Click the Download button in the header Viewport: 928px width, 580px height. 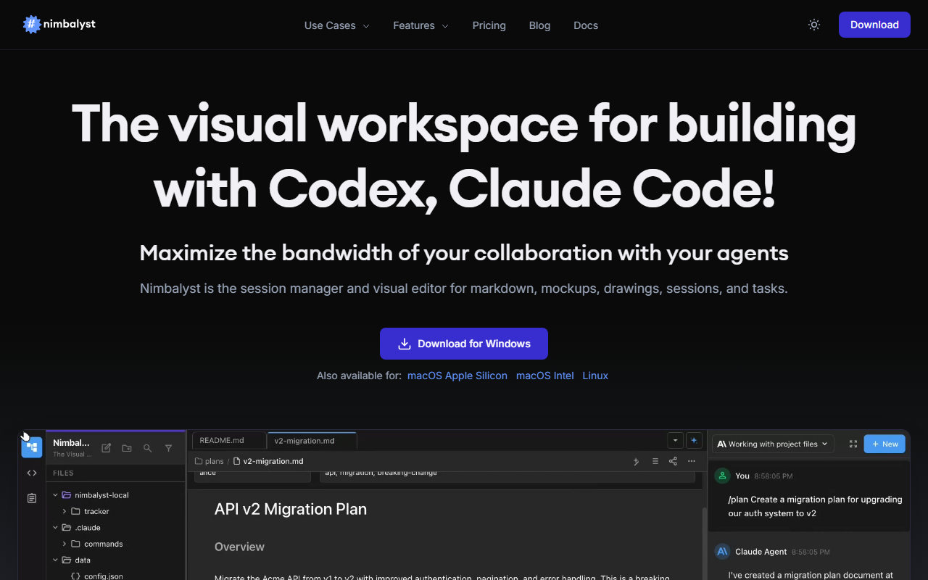click(x=874, y=25)
